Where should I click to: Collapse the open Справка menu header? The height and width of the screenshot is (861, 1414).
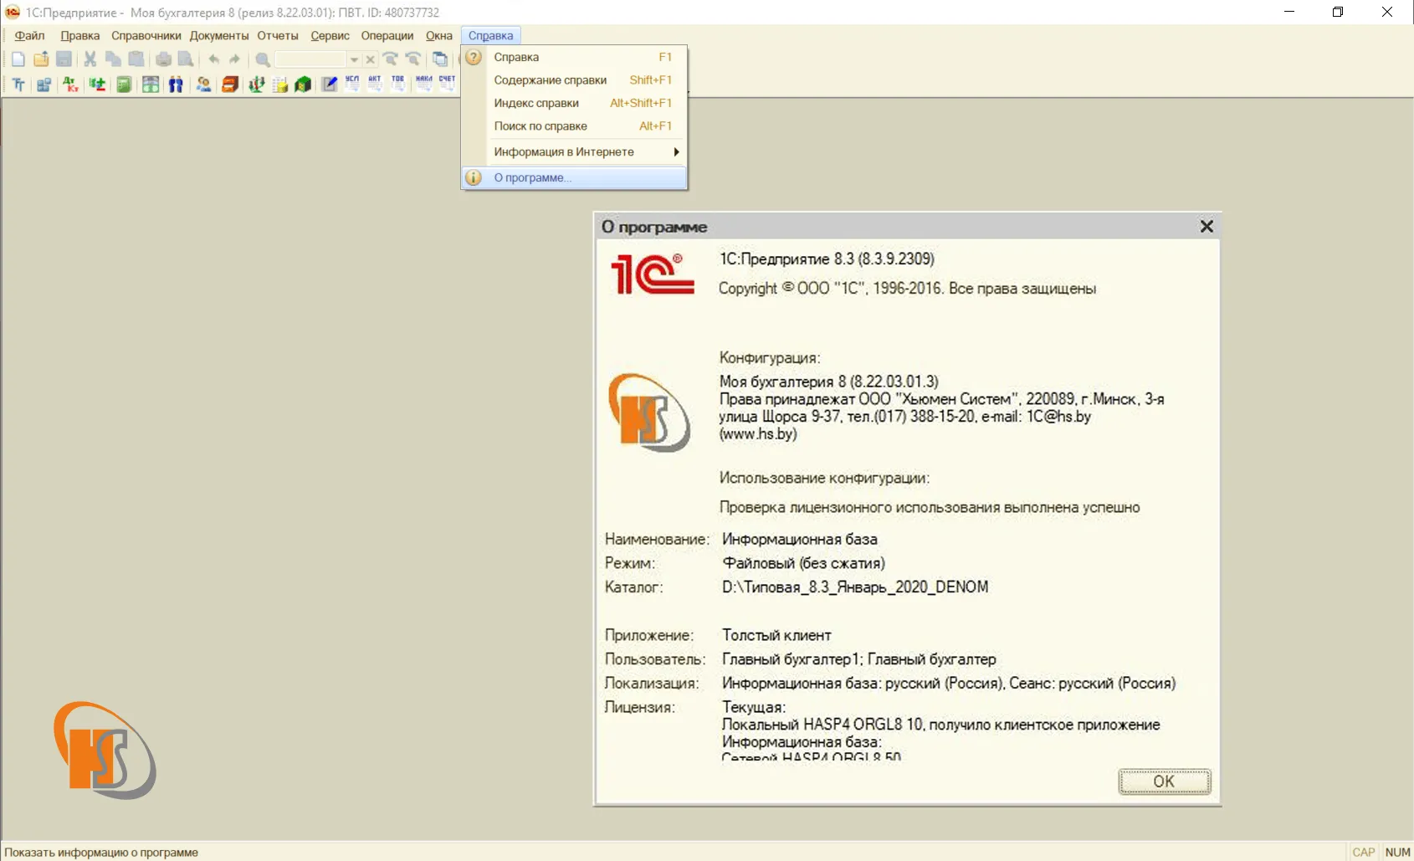pyautogui.click(x=490, y=35)
